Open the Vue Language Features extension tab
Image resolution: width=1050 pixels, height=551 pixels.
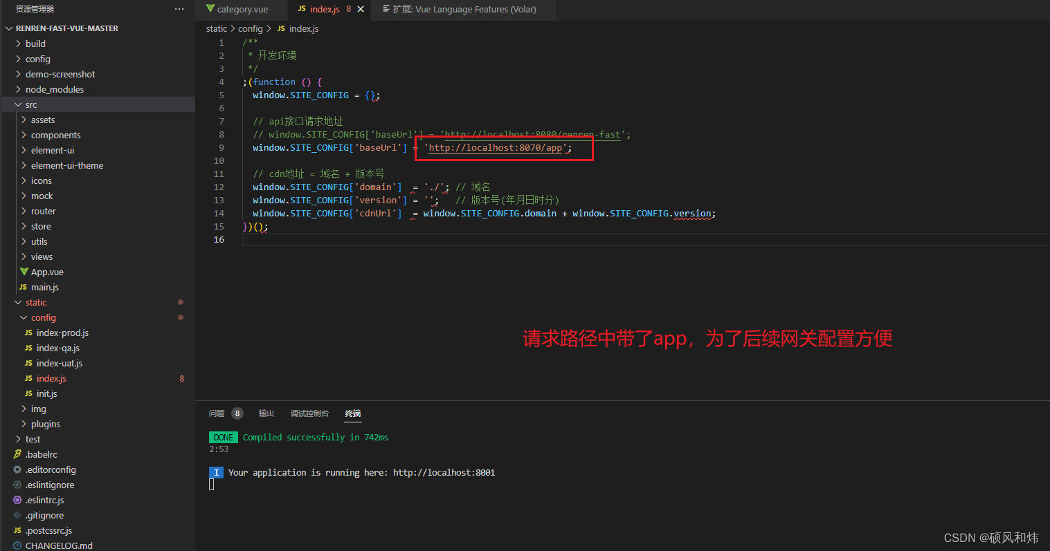[x=464, y=9]
